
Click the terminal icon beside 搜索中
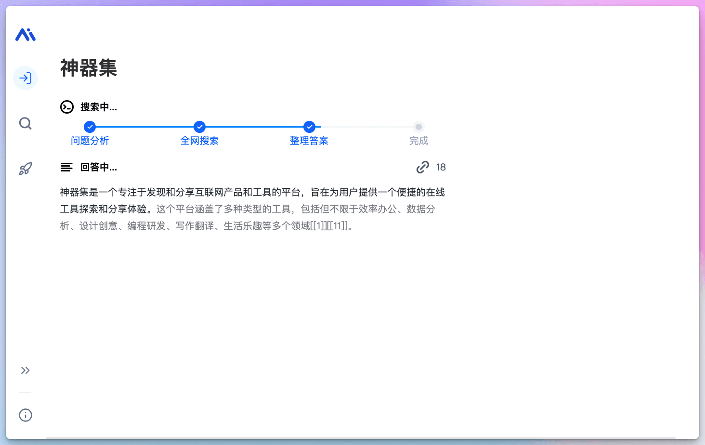(67, 107)
